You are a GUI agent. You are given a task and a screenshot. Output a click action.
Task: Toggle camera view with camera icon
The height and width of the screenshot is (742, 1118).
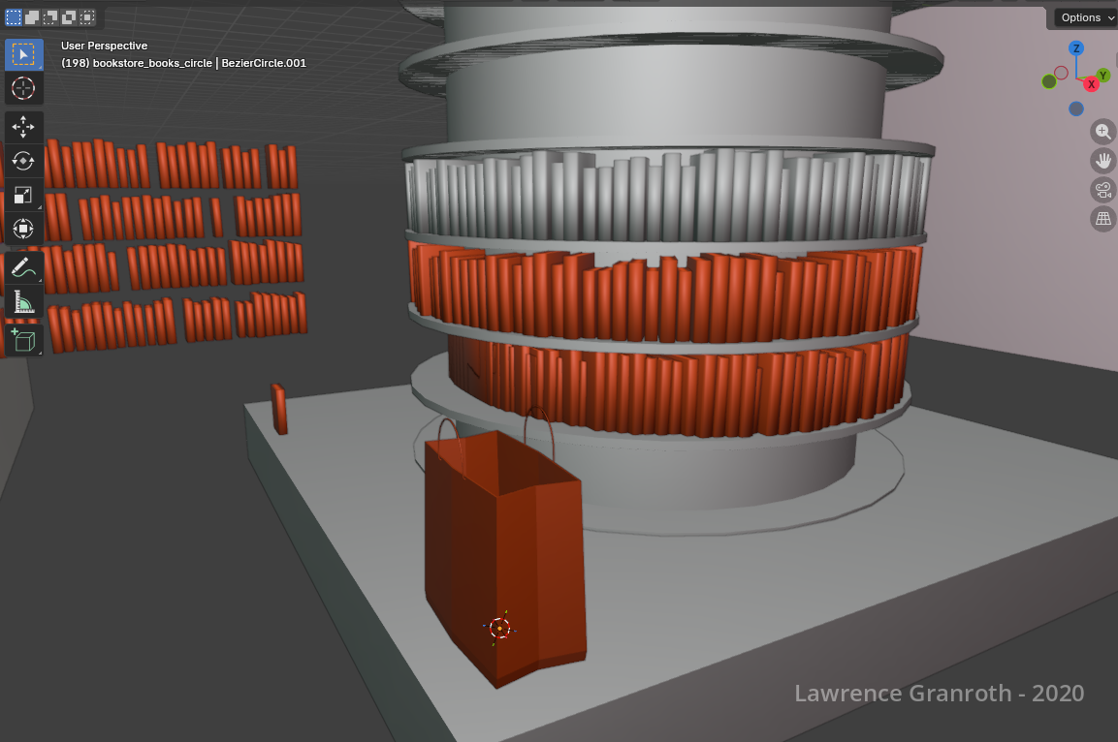[x=1102, y=189]
